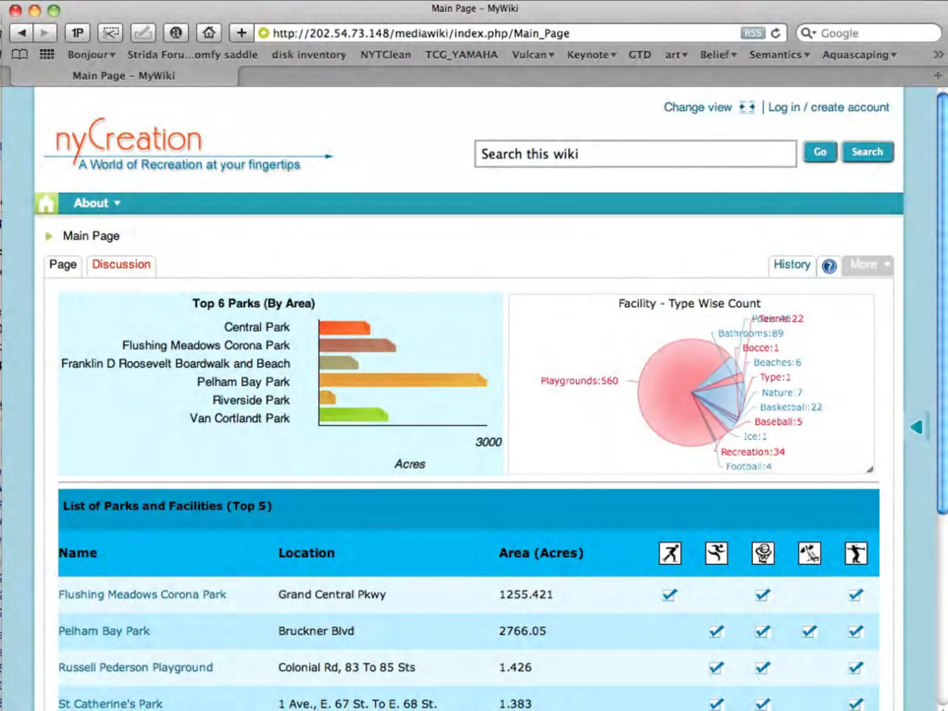
Task: Open the History tab
Action: coord(792,265)
